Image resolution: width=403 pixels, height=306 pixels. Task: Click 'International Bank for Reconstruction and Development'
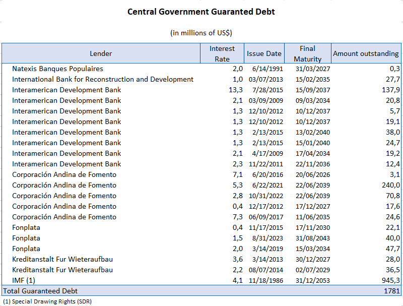tap(103, 79)
